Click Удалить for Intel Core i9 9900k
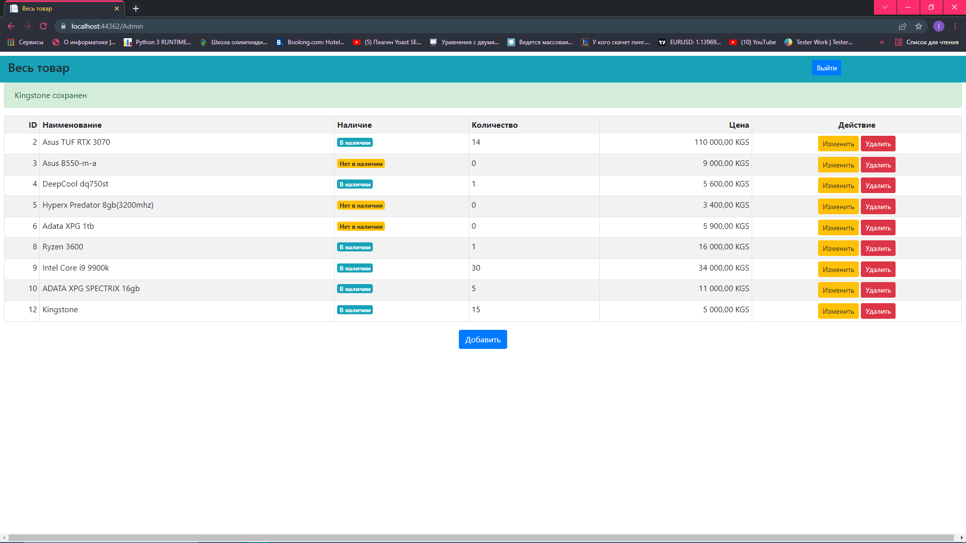The width and height of the screenshot is (966, 543). [x=878, y=269]
